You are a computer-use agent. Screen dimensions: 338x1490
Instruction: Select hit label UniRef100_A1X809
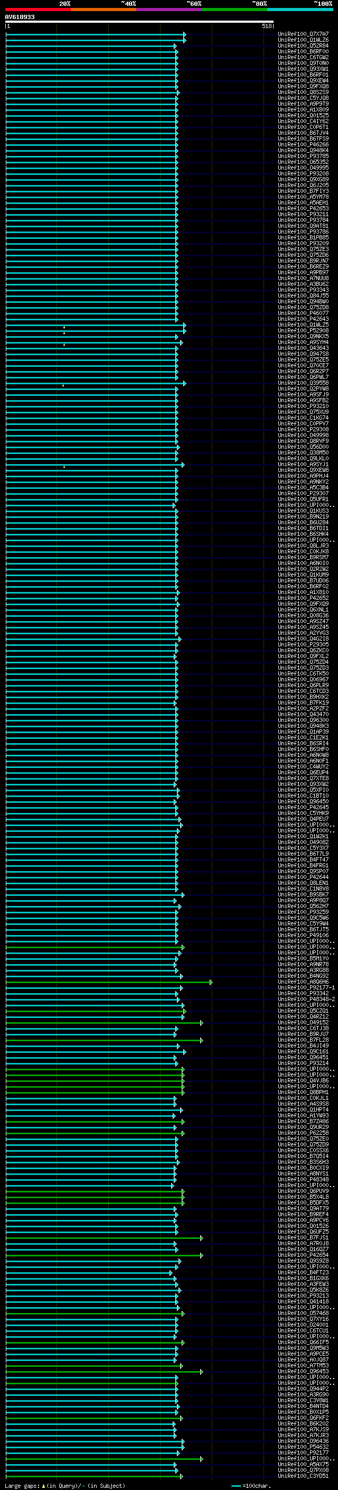coord(303,109)
